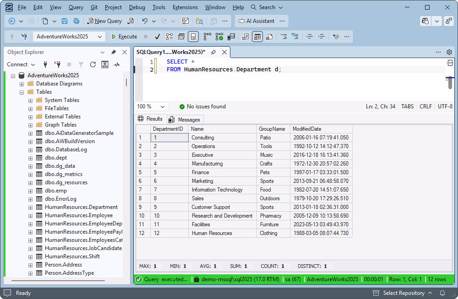Click the Object Explorer horizontal scrollbar

tap(58, 281)
